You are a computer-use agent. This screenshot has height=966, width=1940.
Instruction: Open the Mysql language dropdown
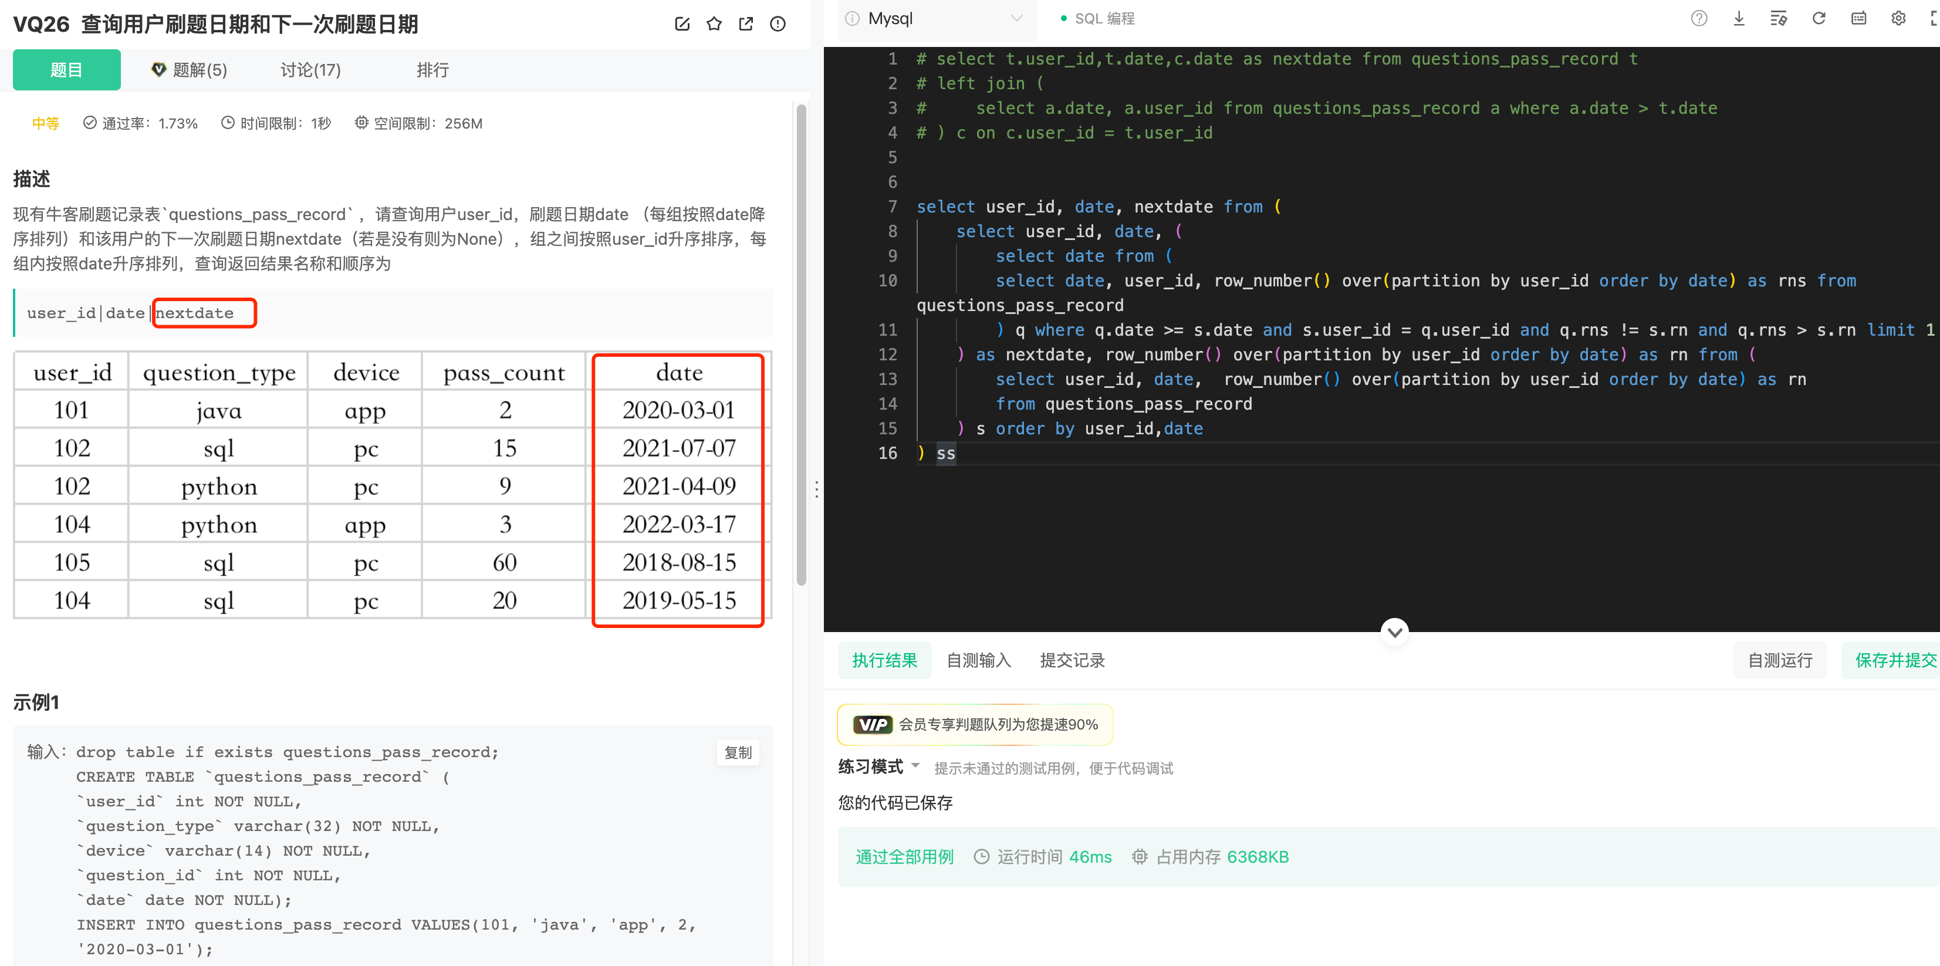click(937, 19)
